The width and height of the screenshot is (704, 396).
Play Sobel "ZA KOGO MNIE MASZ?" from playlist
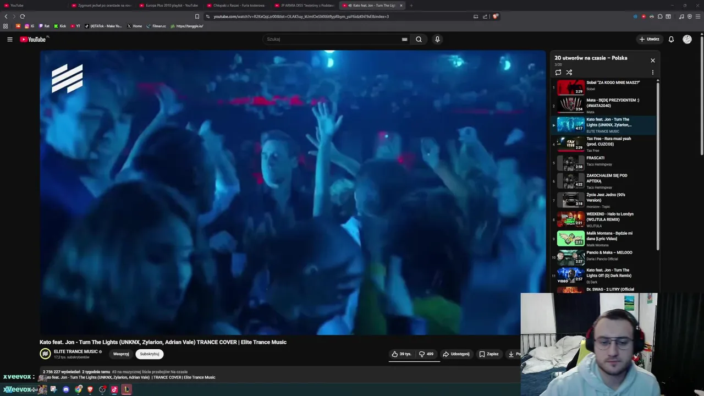tap(604, 86)
